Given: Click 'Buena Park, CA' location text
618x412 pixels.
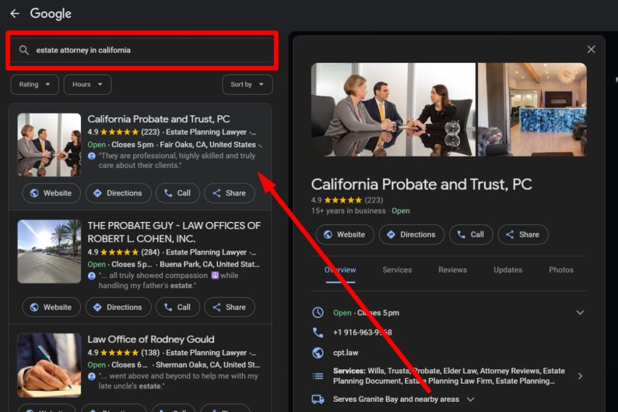Looking at the screenshot, I should (x=209, y=264).
